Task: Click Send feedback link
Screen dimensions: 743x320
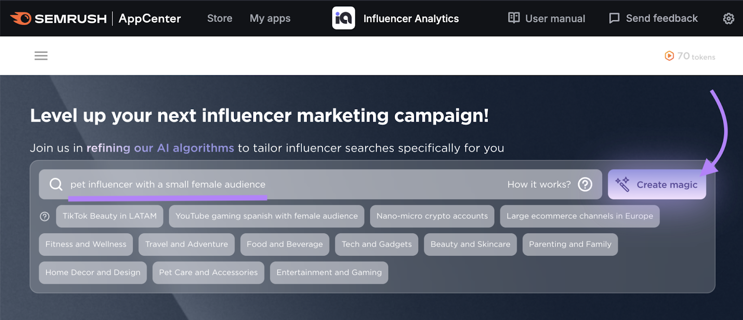Action: click(653, 19)
